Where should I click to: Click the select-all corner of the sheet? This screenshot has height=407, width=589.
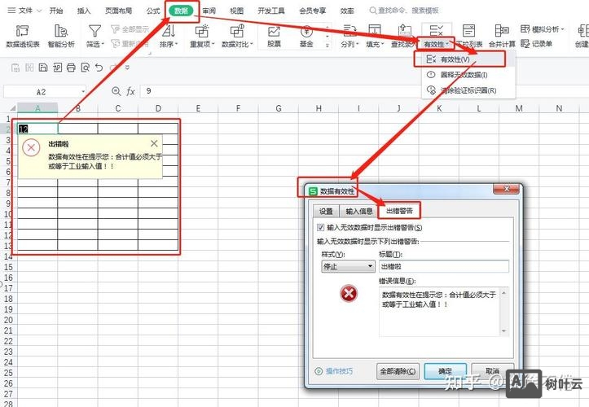(x=12, y=108)
